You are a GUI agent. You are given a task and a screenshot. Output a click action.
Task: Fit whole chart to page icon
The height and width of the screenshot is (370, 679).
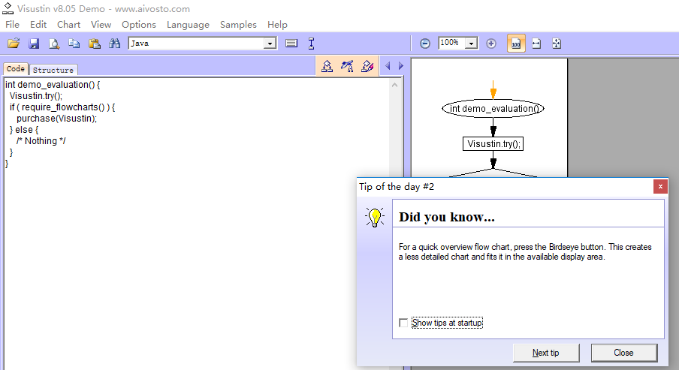pos(557,44)
